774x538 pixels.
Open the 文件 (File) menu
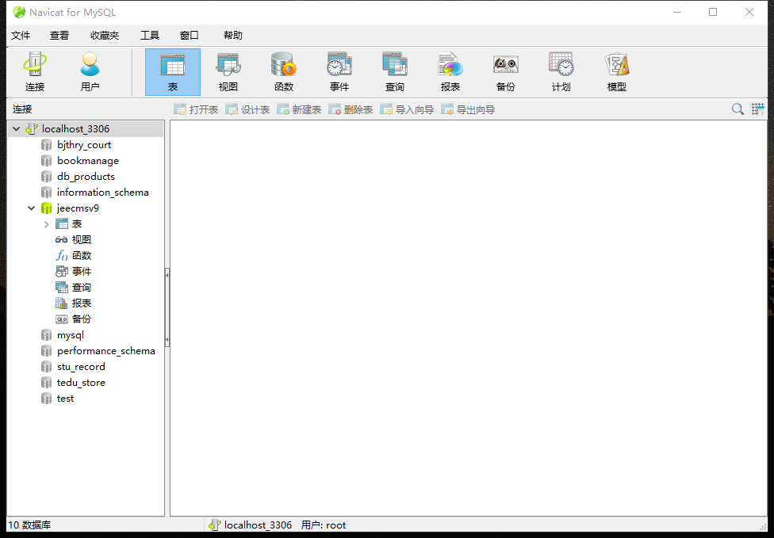point(21,36)
